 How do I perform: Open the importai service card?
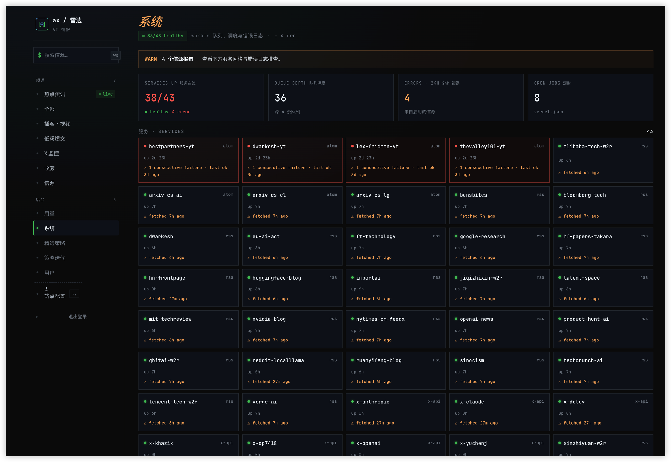point(396,288)
